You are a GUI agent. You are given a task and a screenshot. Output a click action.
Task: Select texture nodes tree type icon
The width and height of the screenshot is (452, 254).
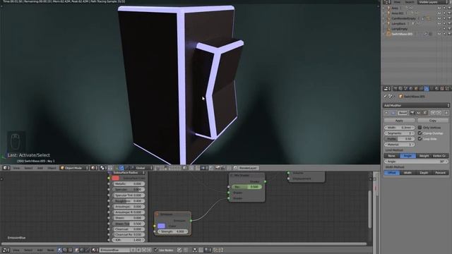[x=71, y=250]
